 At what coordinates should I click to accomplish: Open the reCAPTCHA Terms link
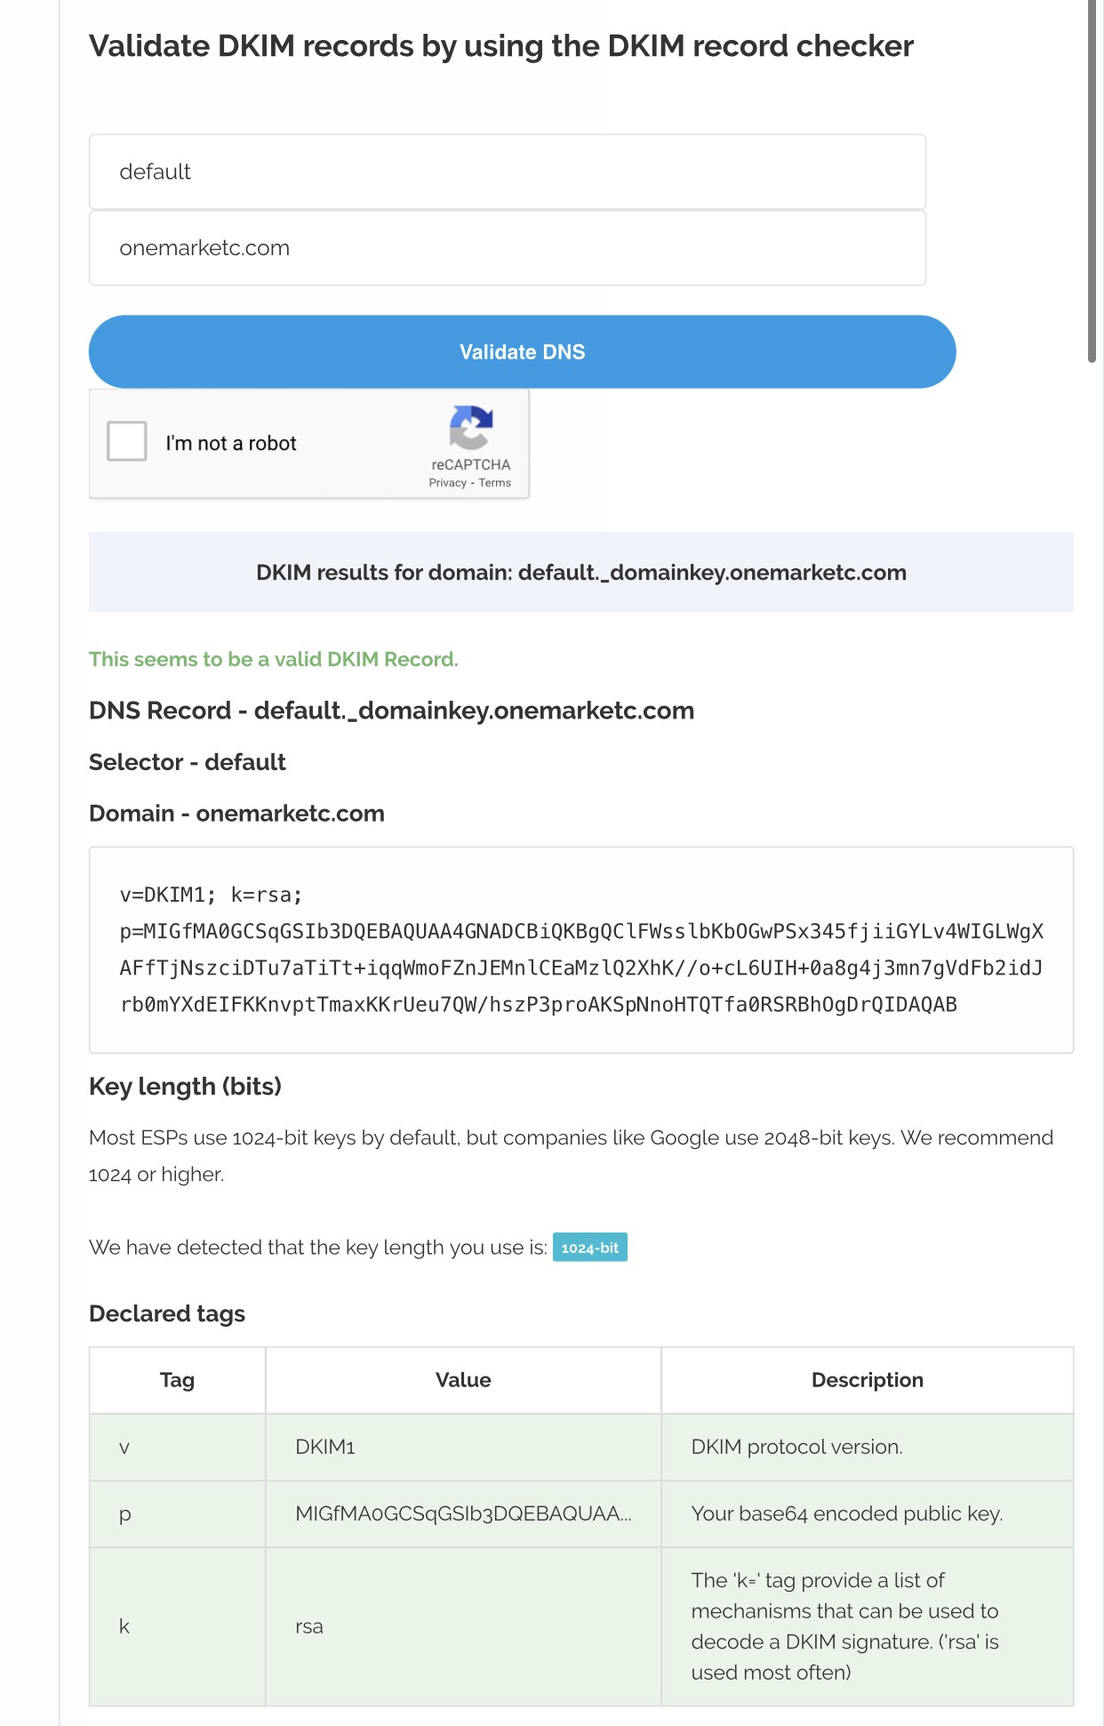(x=496, y=482)
